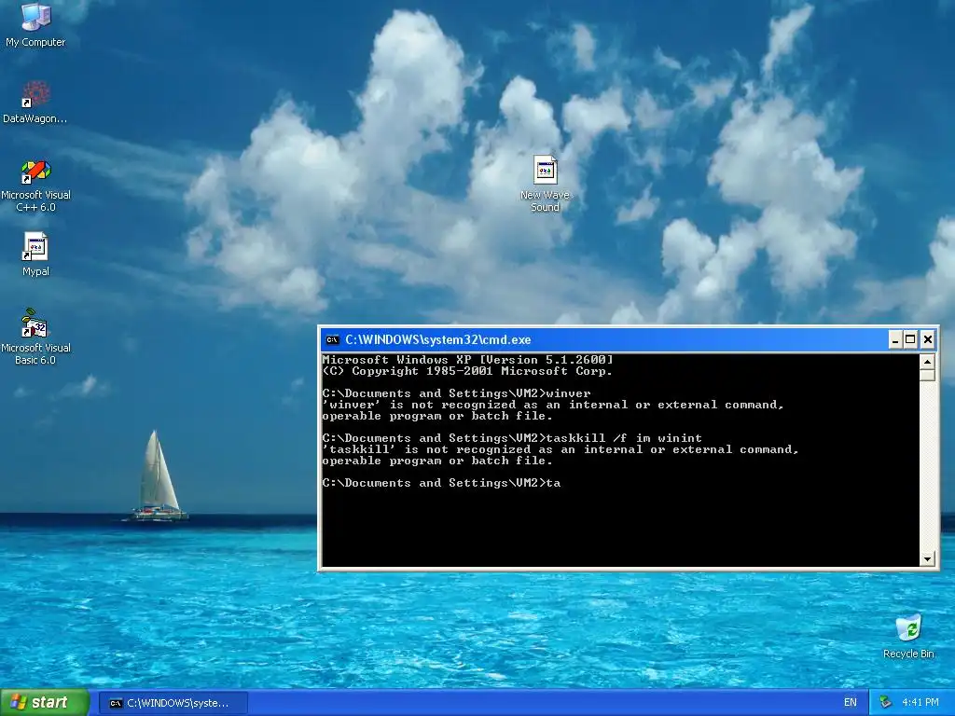The image size is (955, 716).
Task: Open the cmd.exe title bar system icon
Action: click(x=332, y=339)
